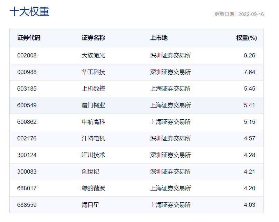Select security name 中航高科
This screenshot has height=222, width=279.
94,122
